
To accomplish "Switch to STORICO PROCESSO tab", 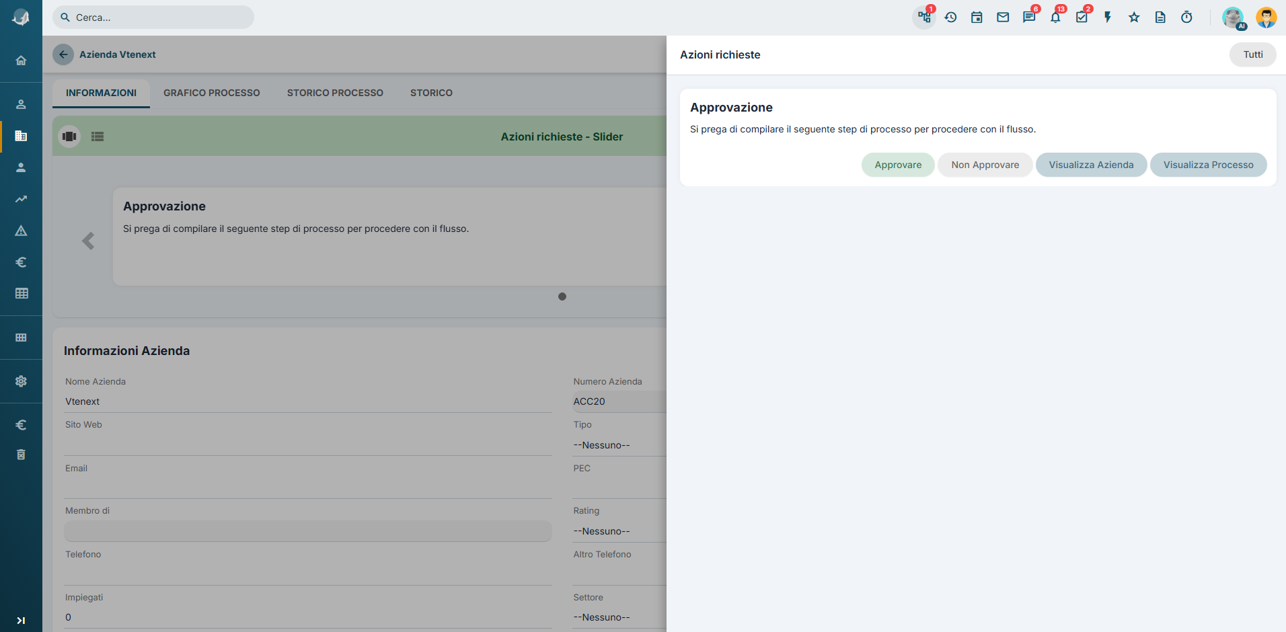I will click(335, 93).
